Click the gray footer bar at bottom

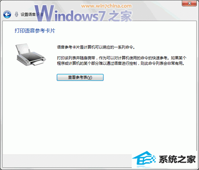click(67, 160)
